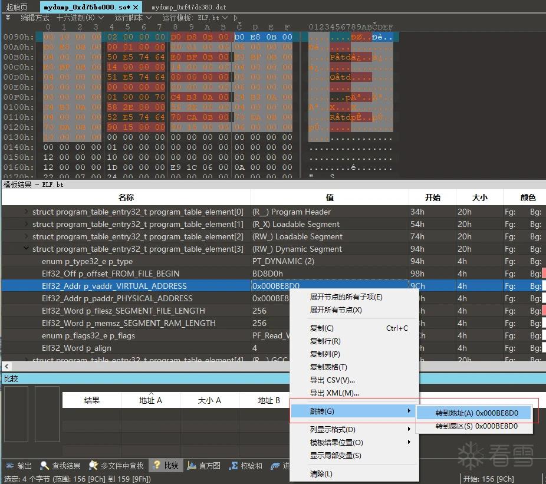Switch to mydump_0xf47de380.dat tab
This screenshot has height=484, width=546.
(189, 7)
